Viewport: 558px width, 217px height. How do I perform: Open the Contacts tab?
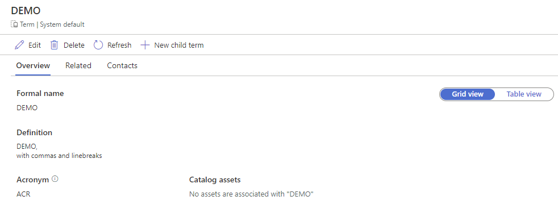click(122, 65)
